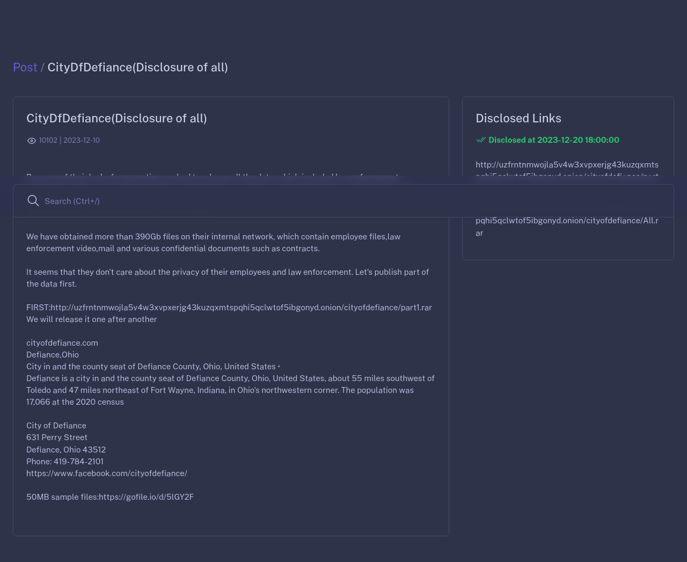Click the cityofdefiance.com domain text
Screen dimensions: 687x562
pyautogui.click(x=62, y=343)
